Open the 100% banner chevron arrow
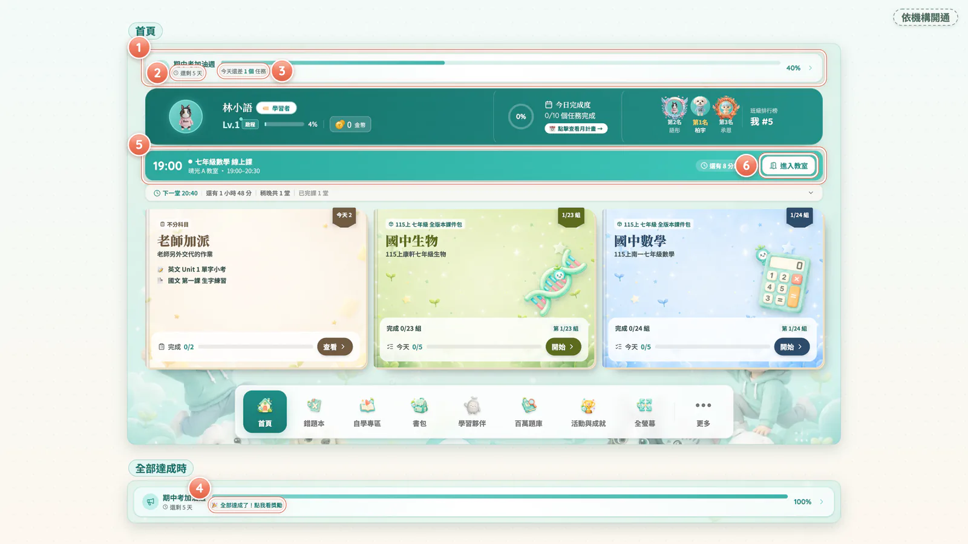This screenshot has width=968, height=544. (821, 502)
